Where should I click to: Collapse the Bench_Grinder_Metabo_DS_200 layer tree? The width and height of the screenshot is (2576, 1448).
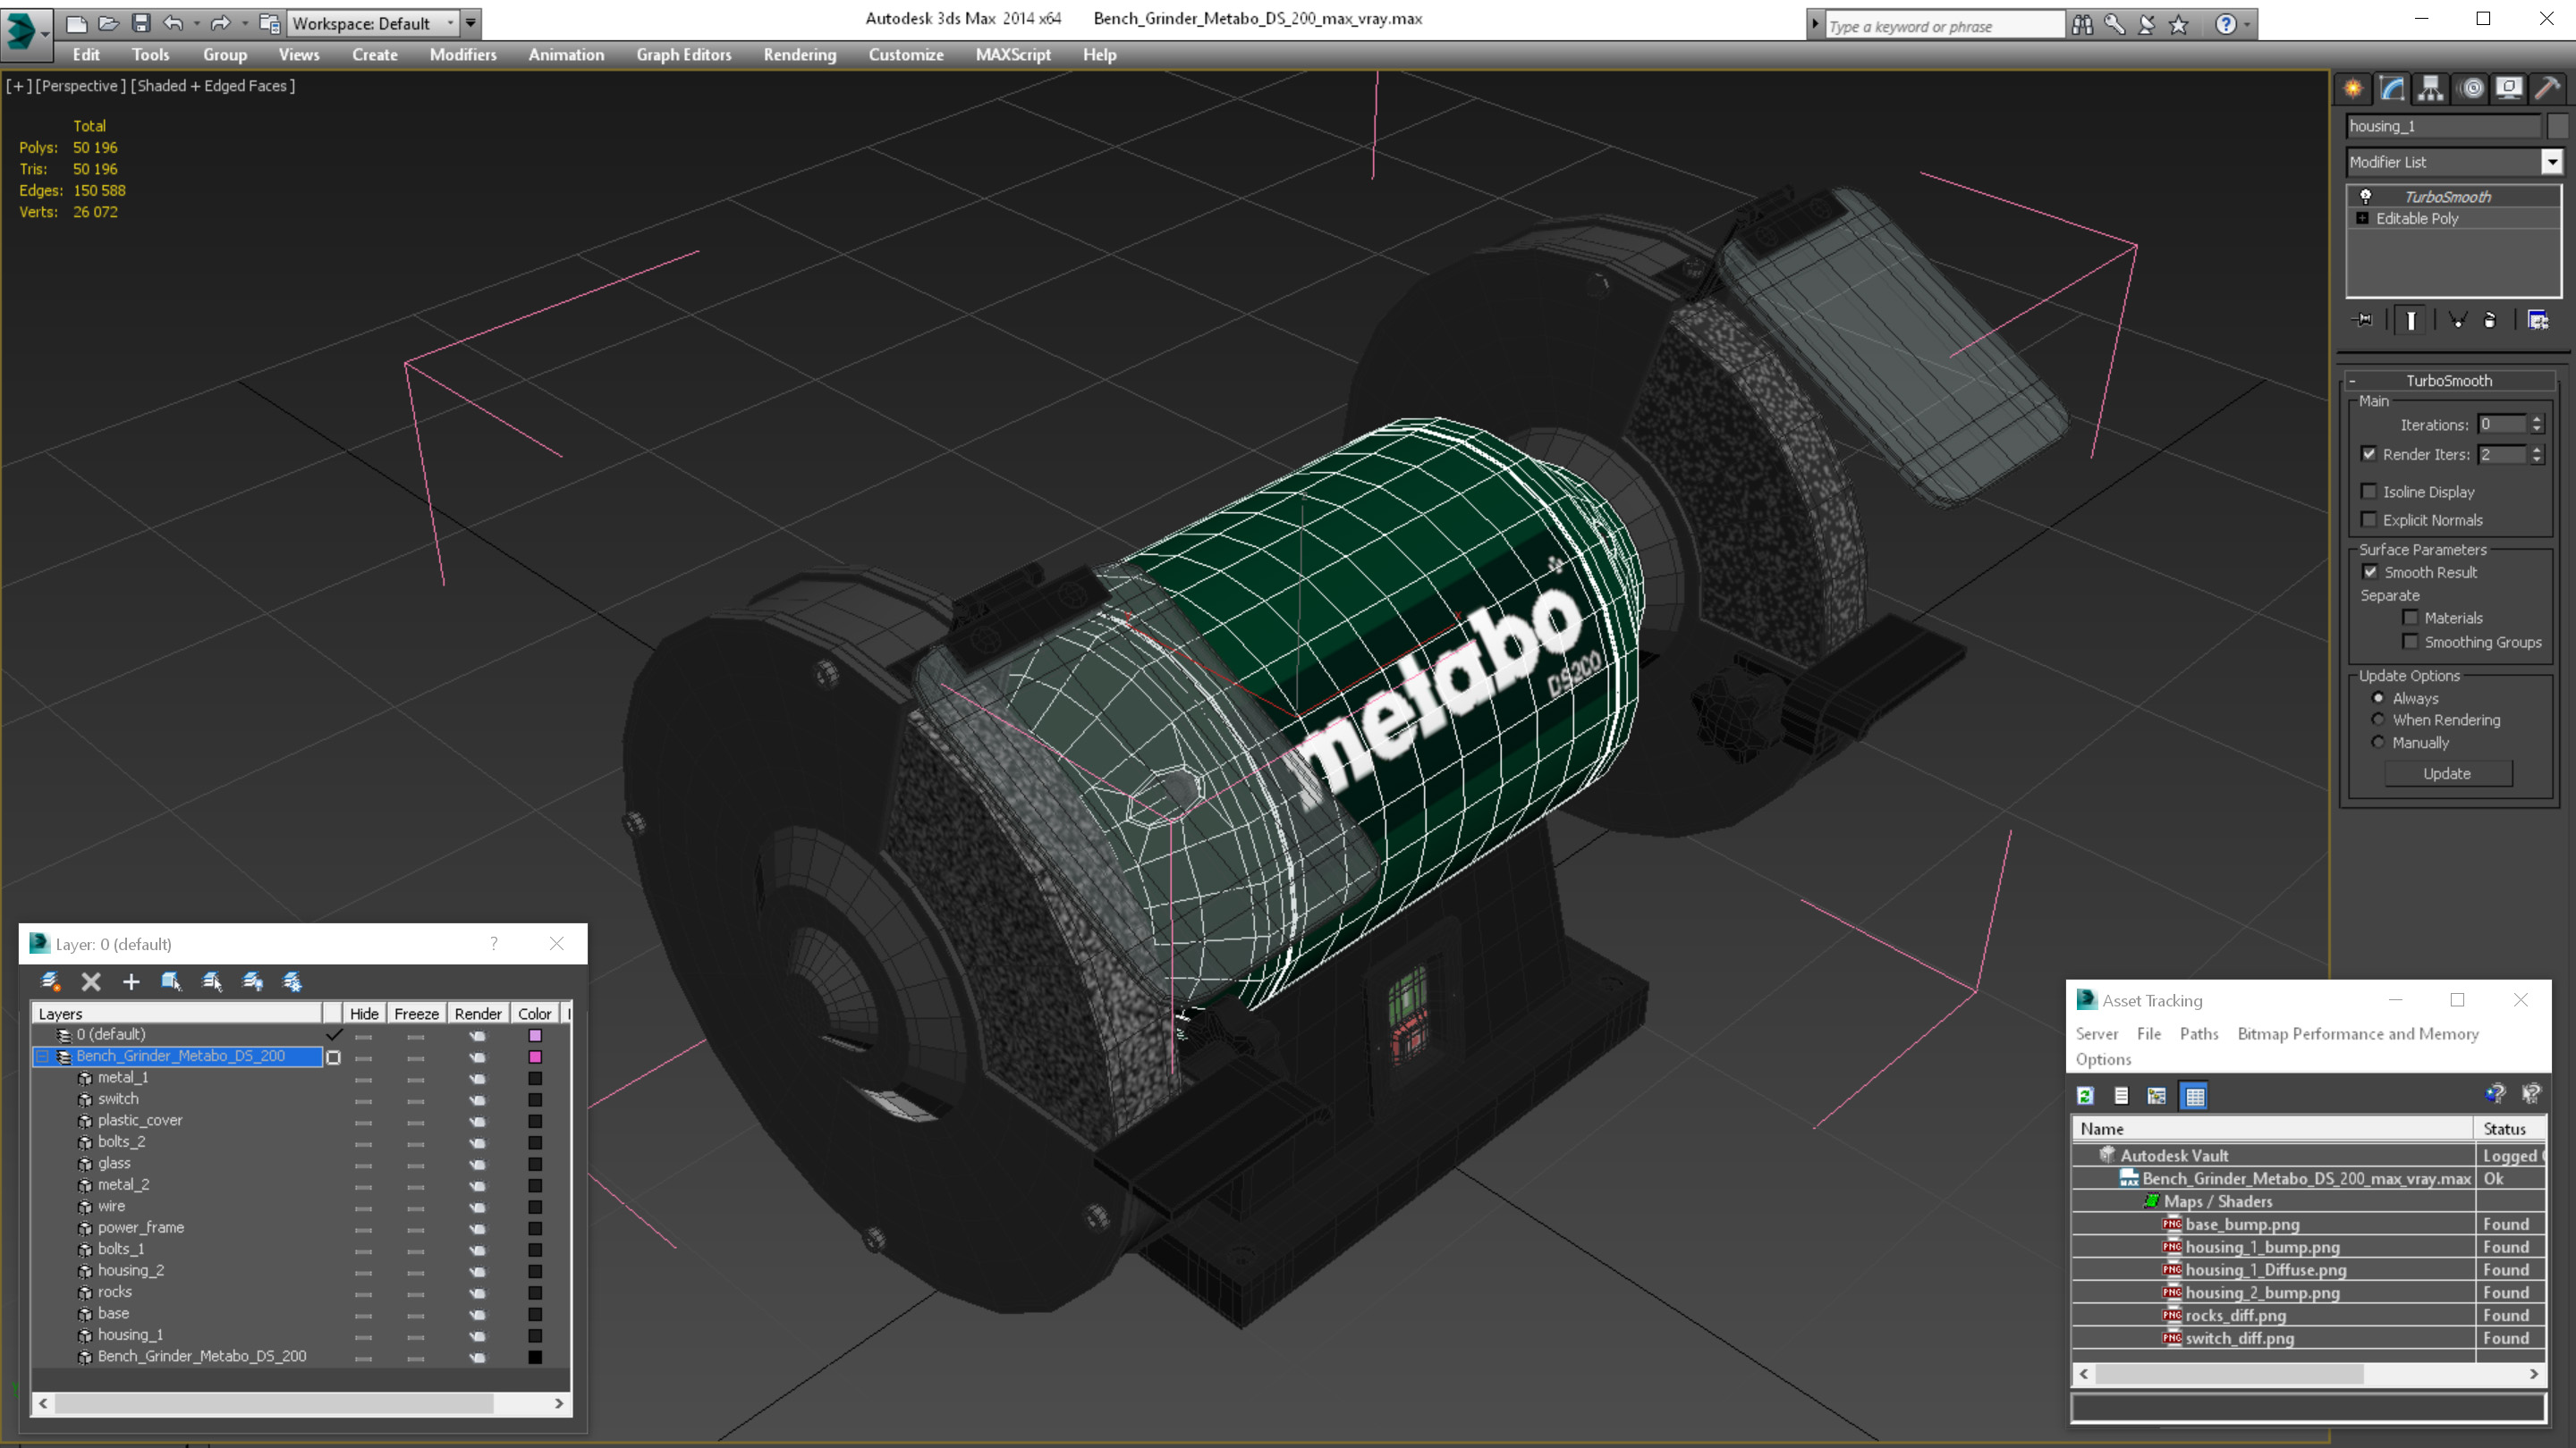43,1057
